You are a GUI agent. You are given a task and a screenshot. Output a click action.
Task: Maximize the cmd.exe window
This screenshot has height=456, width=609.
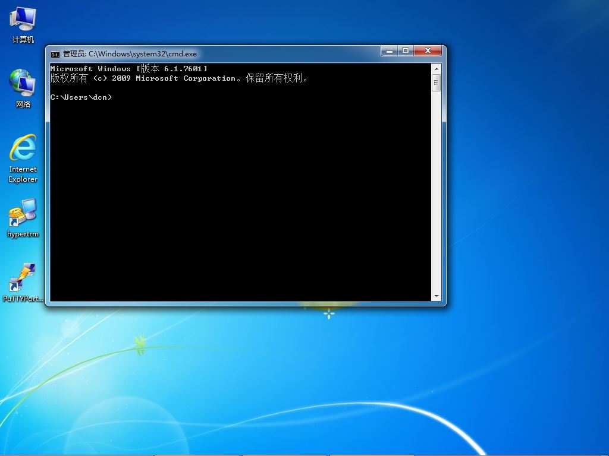pos(406,51)
